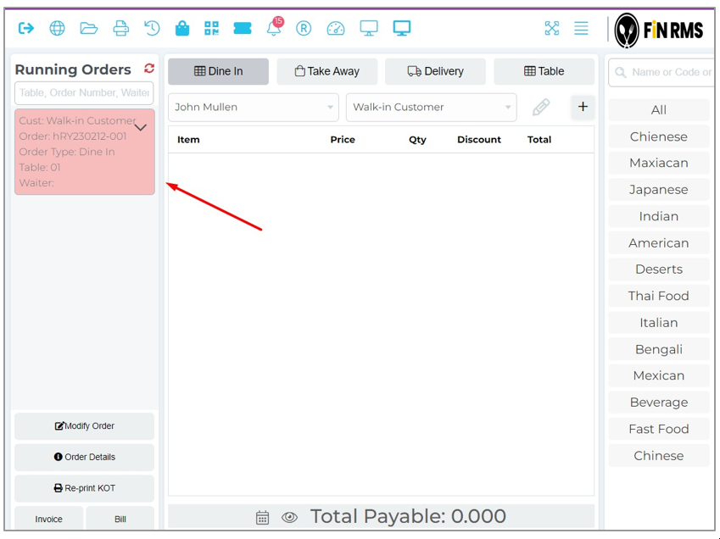The width and height of the screenshot is (720, 539).
Task: Switch to the Take Away tab
Action: 327,71
